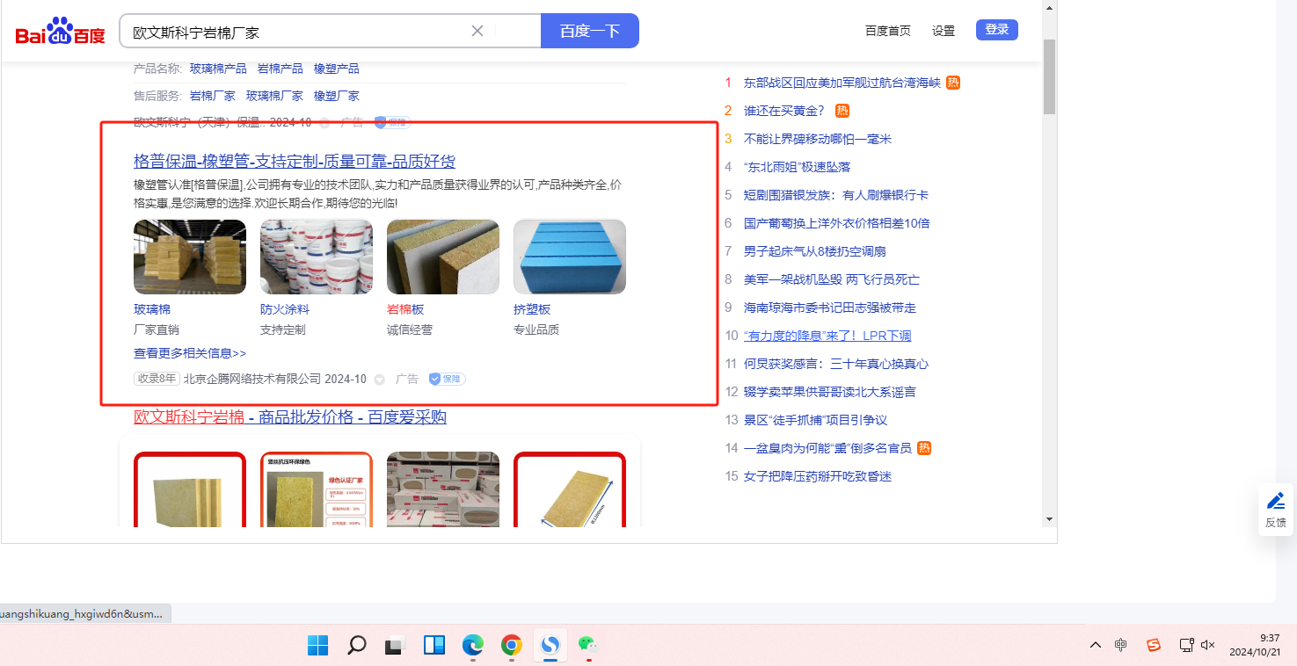Open the 橡塑产品 link

pyautogui.click(x=337, y=69)
